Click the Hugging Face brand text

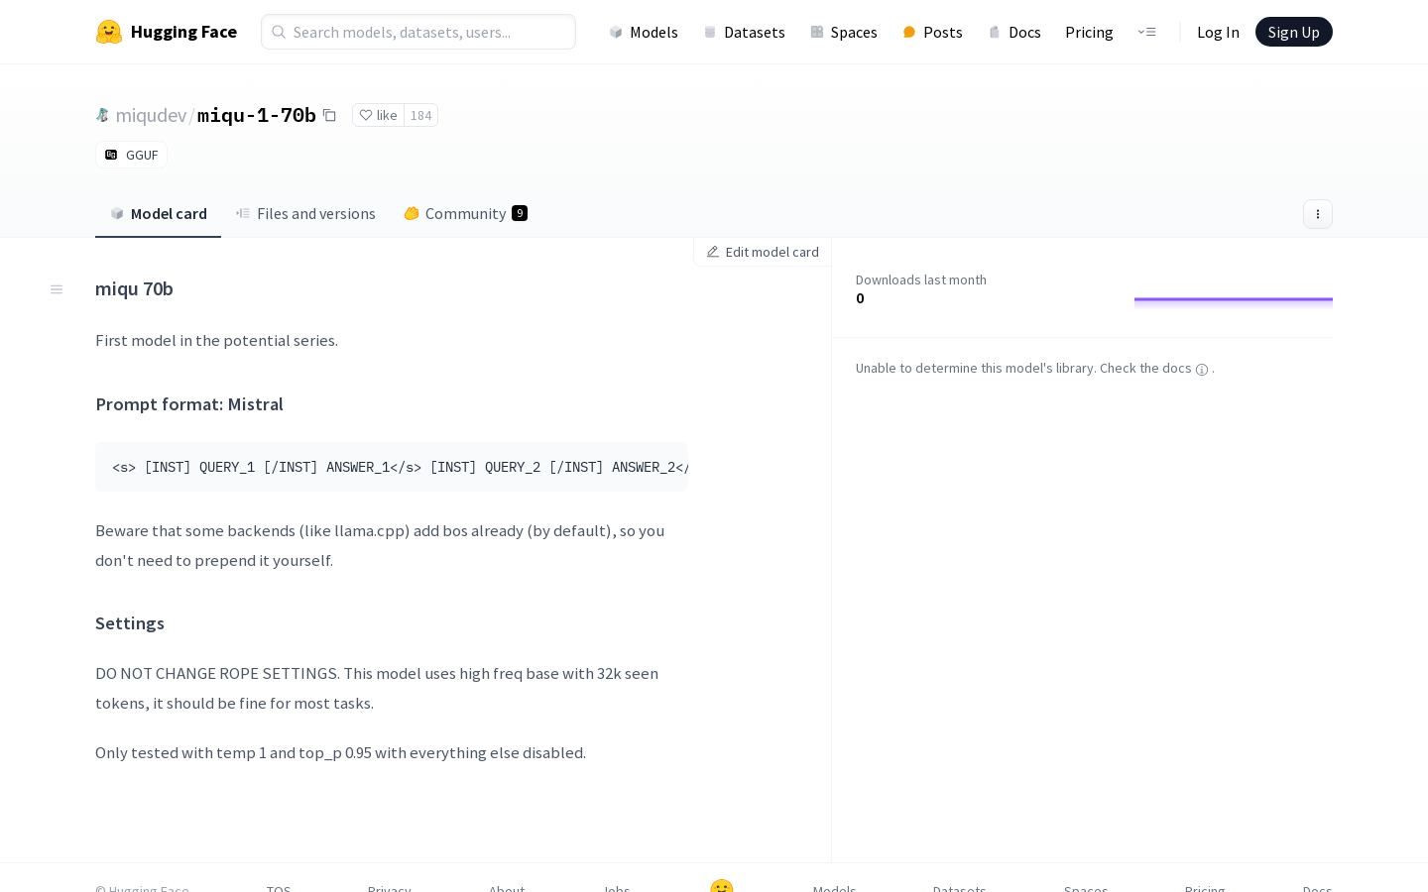(183, 32)
